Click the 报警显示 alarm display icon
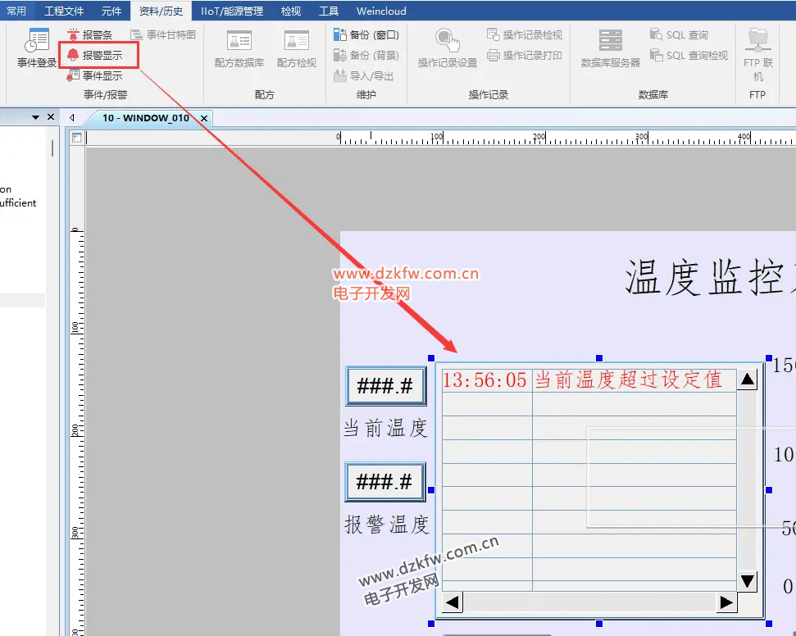The width and height of the screenshot is (796, 636). click(x=74, y=55)
